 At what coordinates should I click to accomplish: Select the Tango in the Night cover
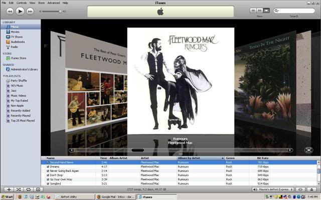point(265,81)
